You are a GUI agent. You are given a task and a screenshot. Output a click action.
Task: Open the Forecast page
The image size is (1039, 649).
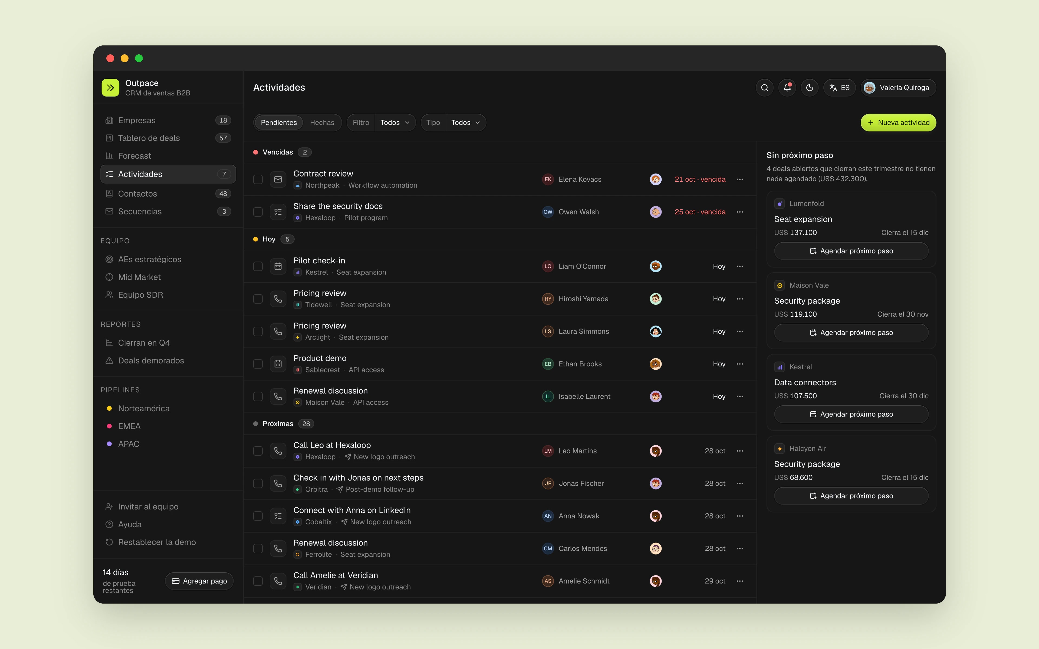[x=168, y=156]
